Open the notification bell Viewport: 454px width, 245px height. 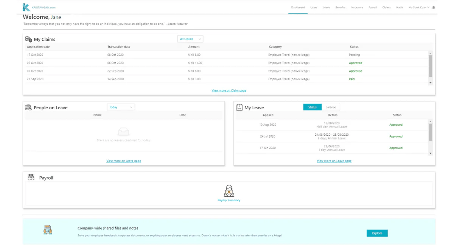pos(434,7)
